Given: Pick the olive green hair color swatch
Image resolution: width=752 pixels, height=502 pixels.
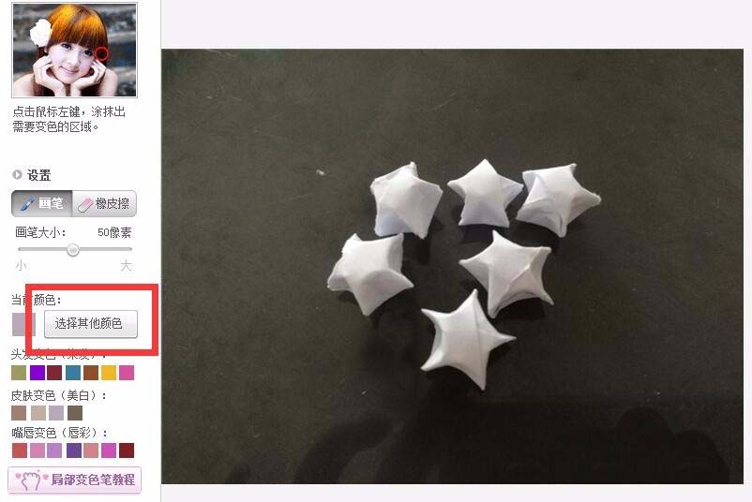Looking at the screenshot, I should (19, 372).
